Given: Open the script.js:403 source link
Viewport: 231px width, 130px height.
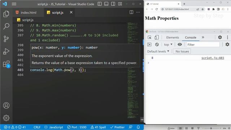Looking at the screenshot, I should click(213, 58).
